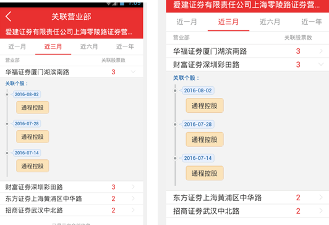
Task: Select 华福证券厦门湖滨南路 row in right screen
Action: click(x=247, y=51)
